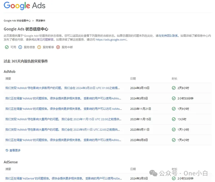Click red service outage icon in legend
Screen dimensions: 215x182
[58, 47]
